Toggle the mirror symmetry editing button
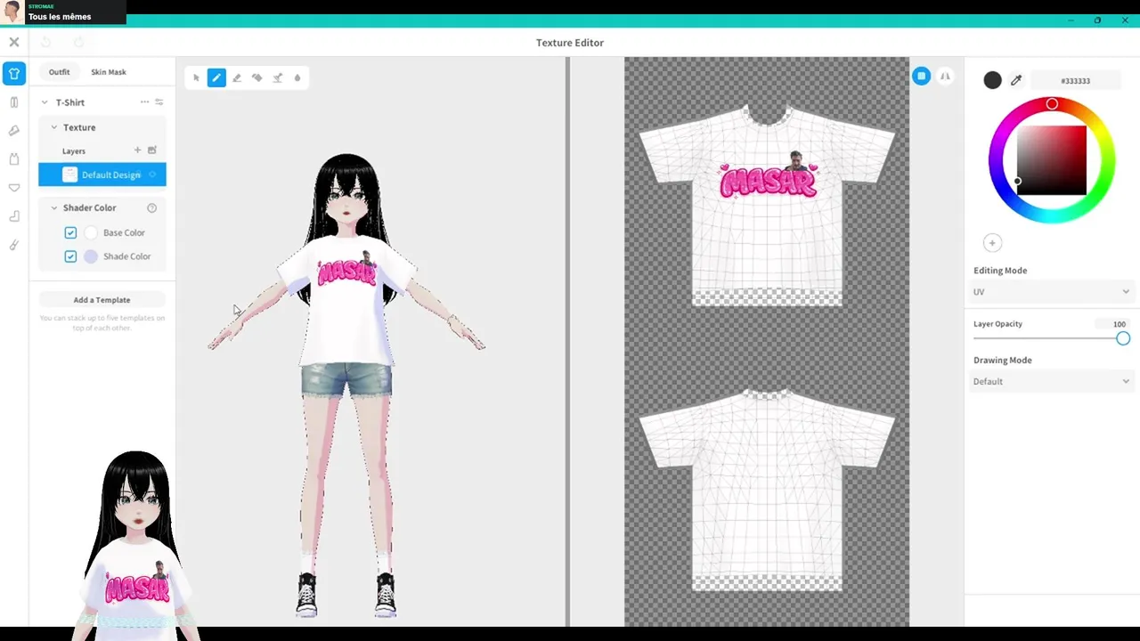This screenshot has height=641, width=1140. [945, 77]
